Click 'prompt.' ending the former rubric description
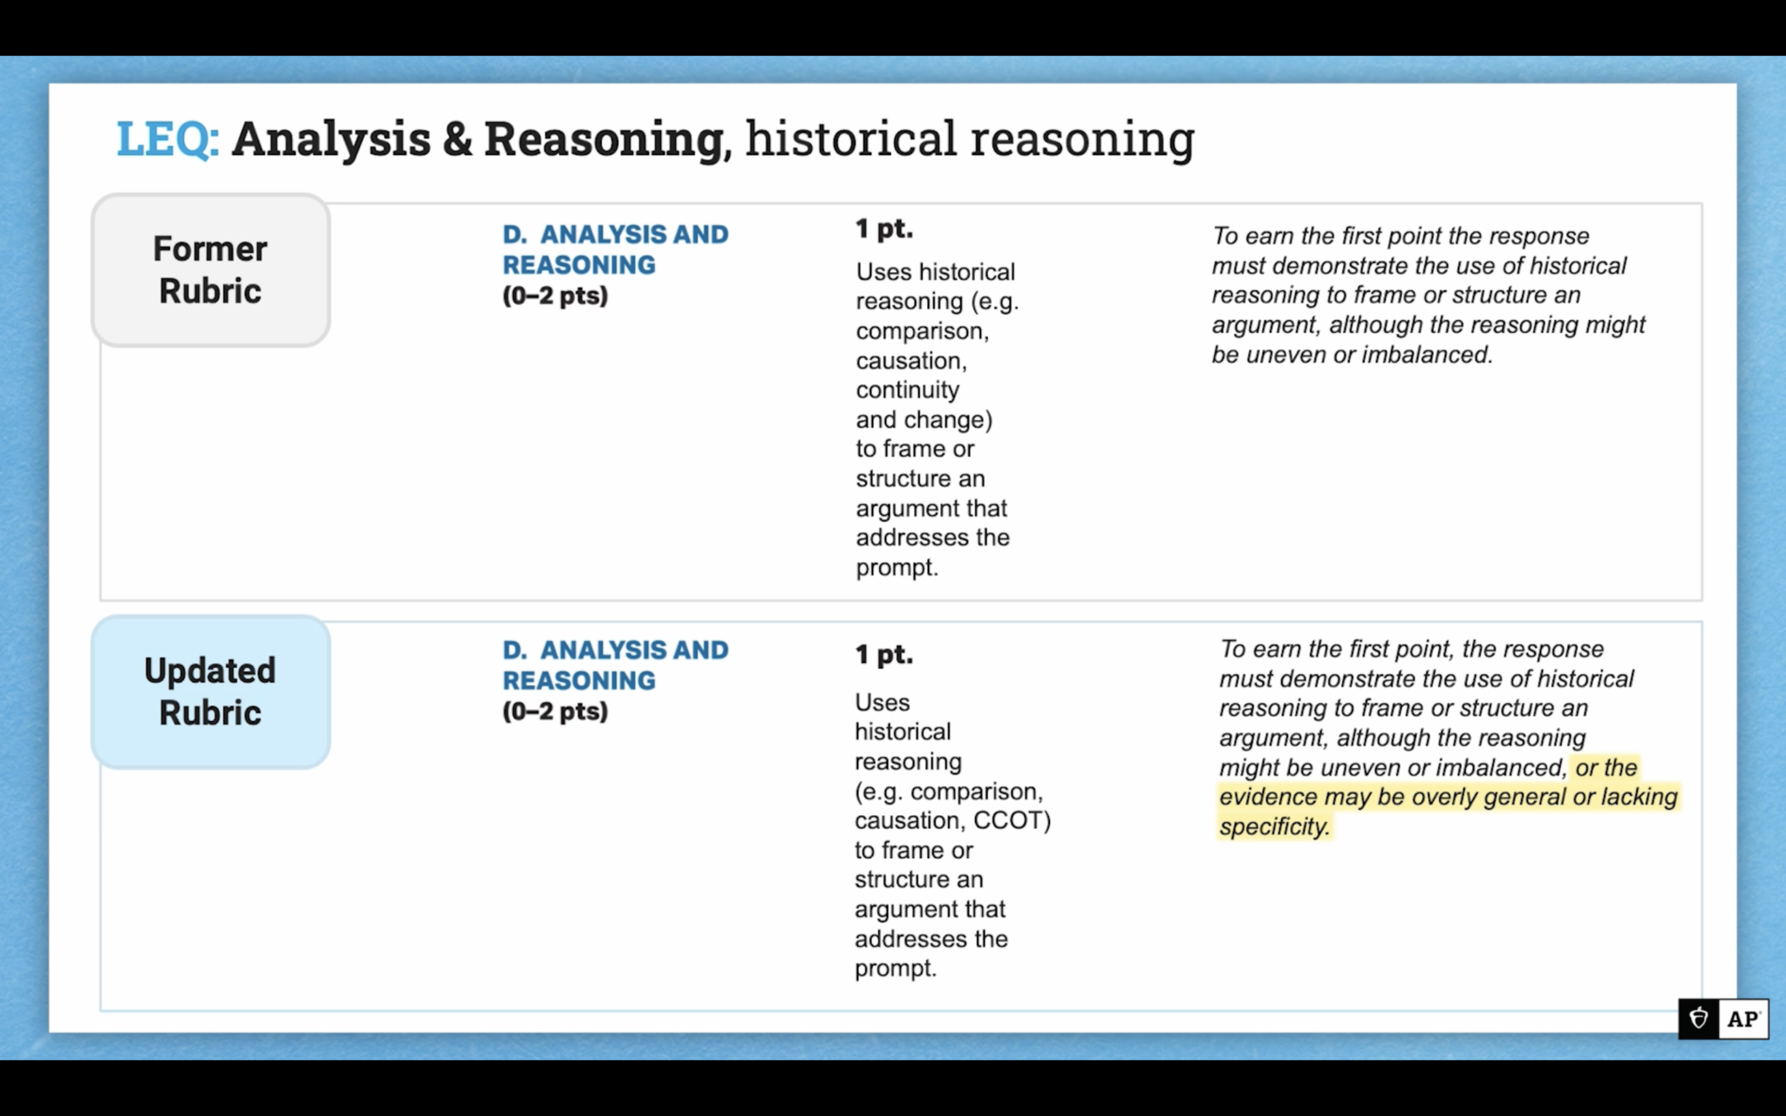The height and width of the screenshot is (1116, 1786). [x=896, y=568]
